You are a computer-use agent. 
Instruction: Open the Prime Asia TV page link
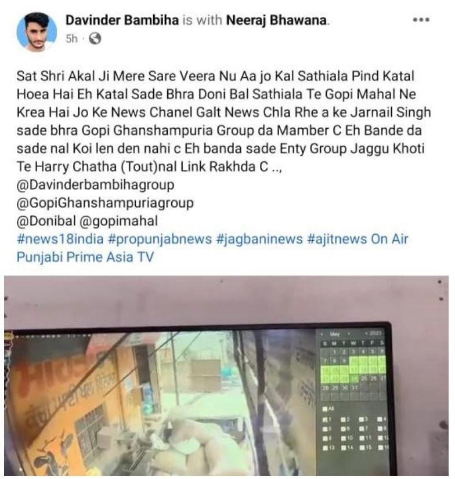click(x=110, y=257)
